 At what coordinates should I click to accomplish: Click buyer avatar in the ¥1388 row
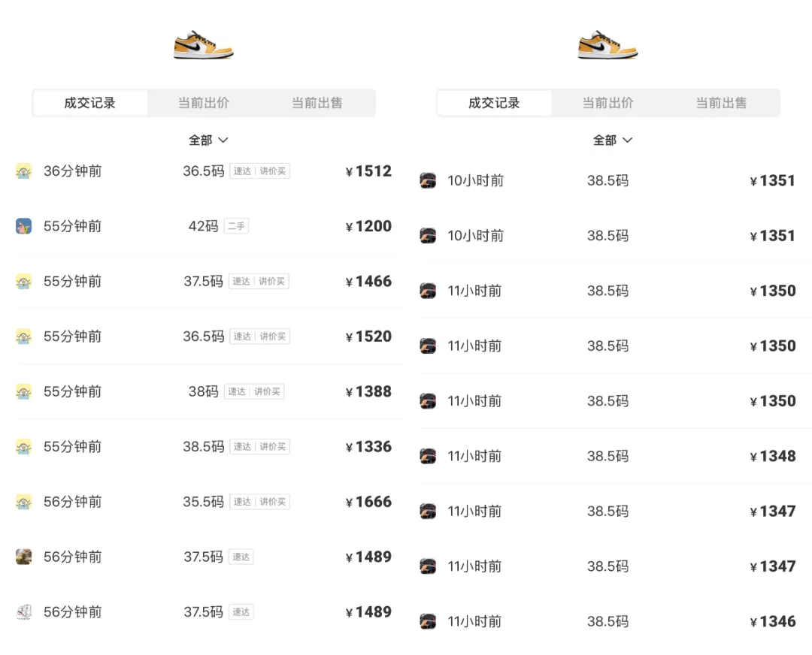[x=23, y=391]
